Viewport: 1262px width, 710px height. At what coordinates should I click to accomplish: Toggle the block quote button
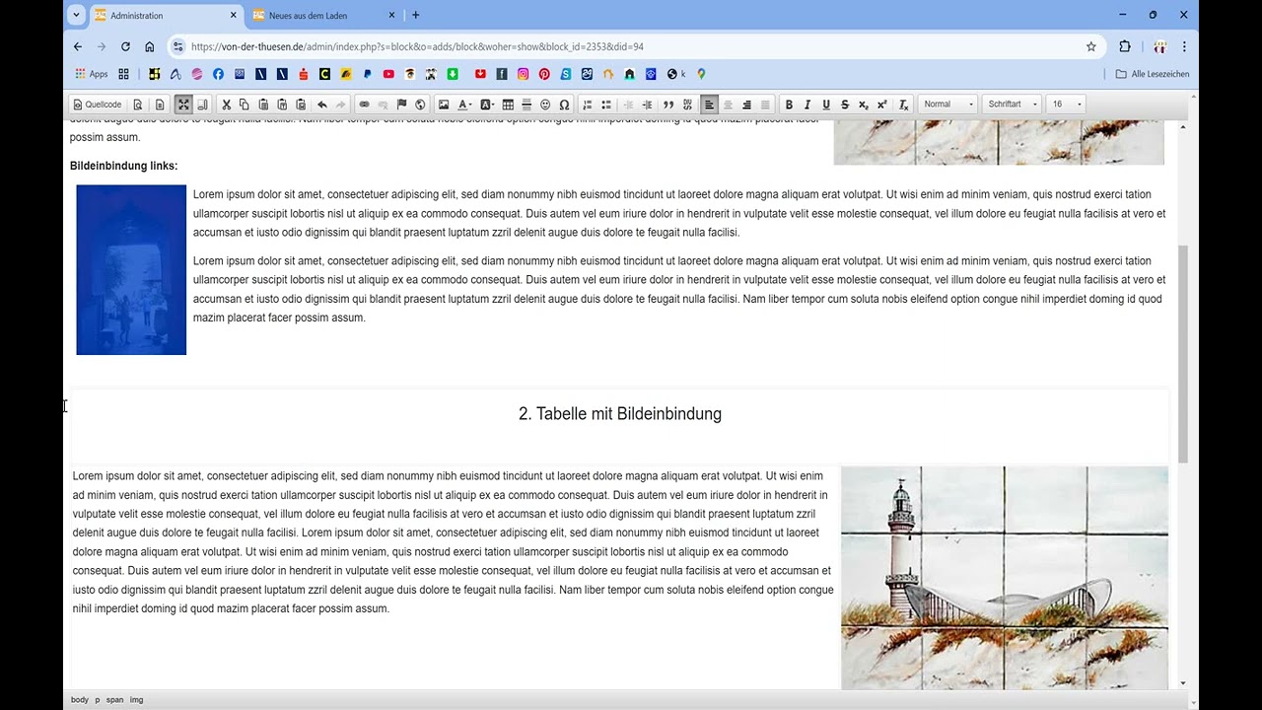[668, 105]
